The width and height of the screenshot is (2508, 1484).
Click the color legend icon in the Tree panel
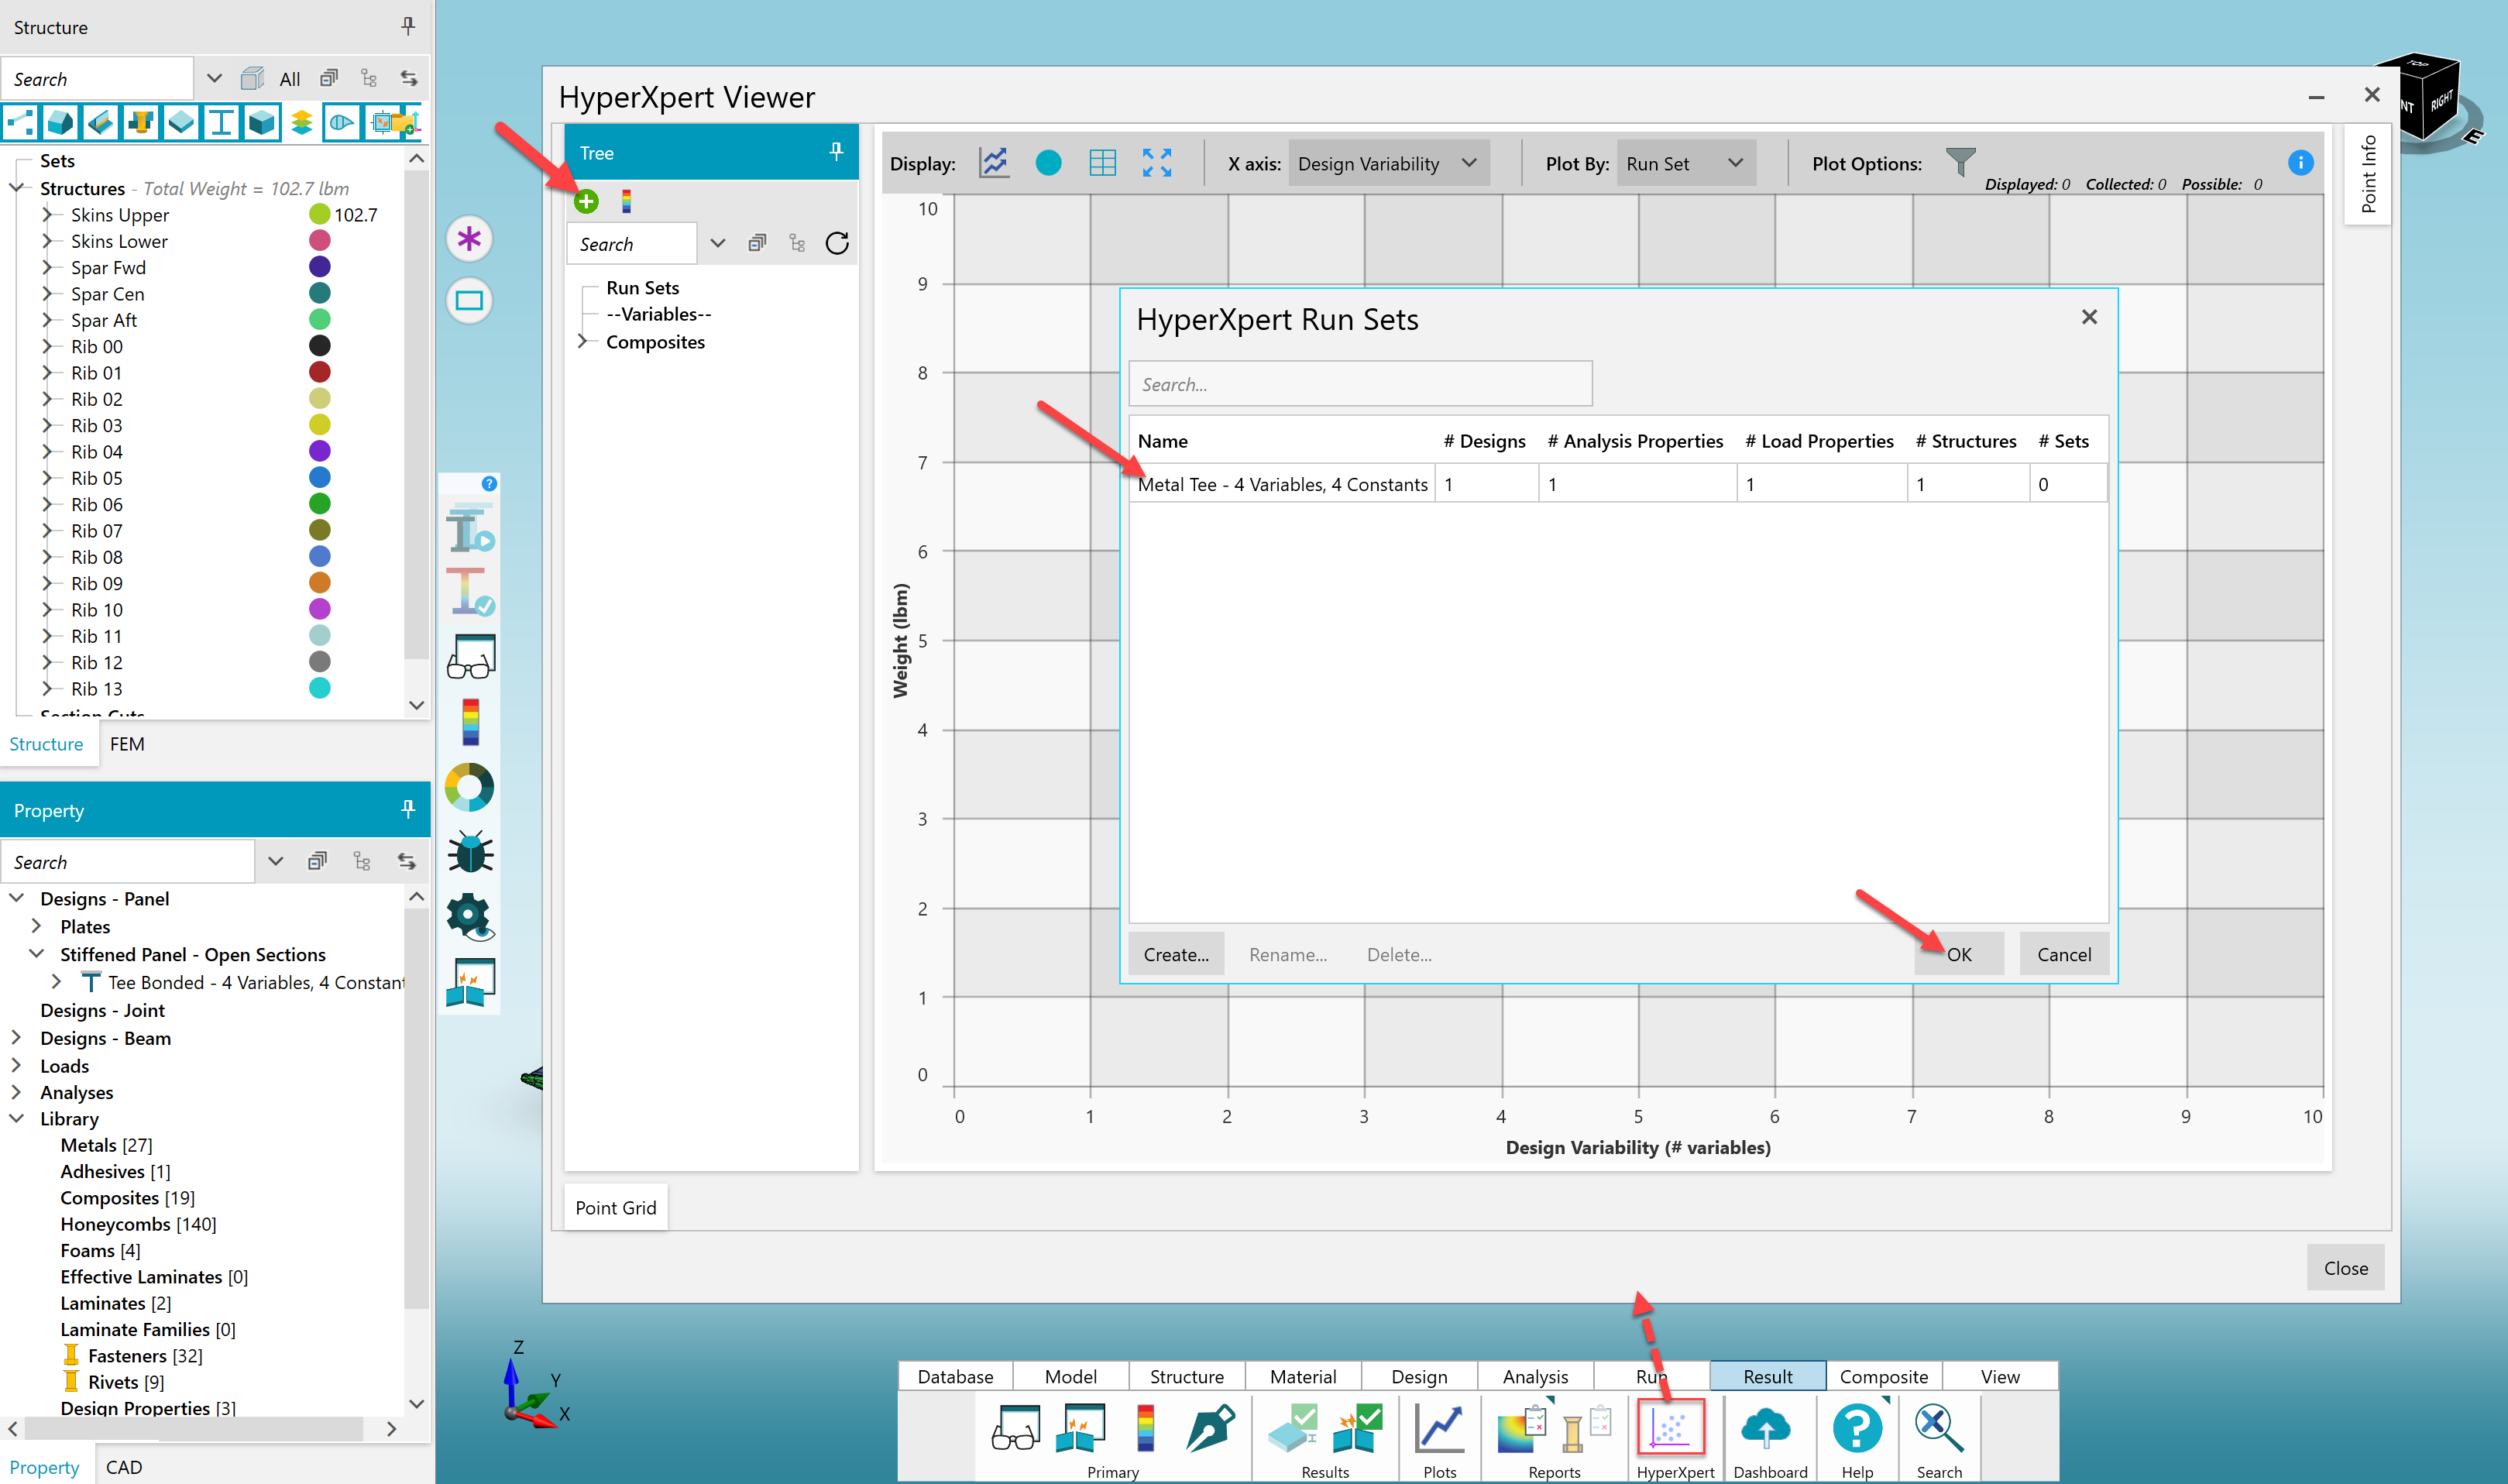(626, 201)
